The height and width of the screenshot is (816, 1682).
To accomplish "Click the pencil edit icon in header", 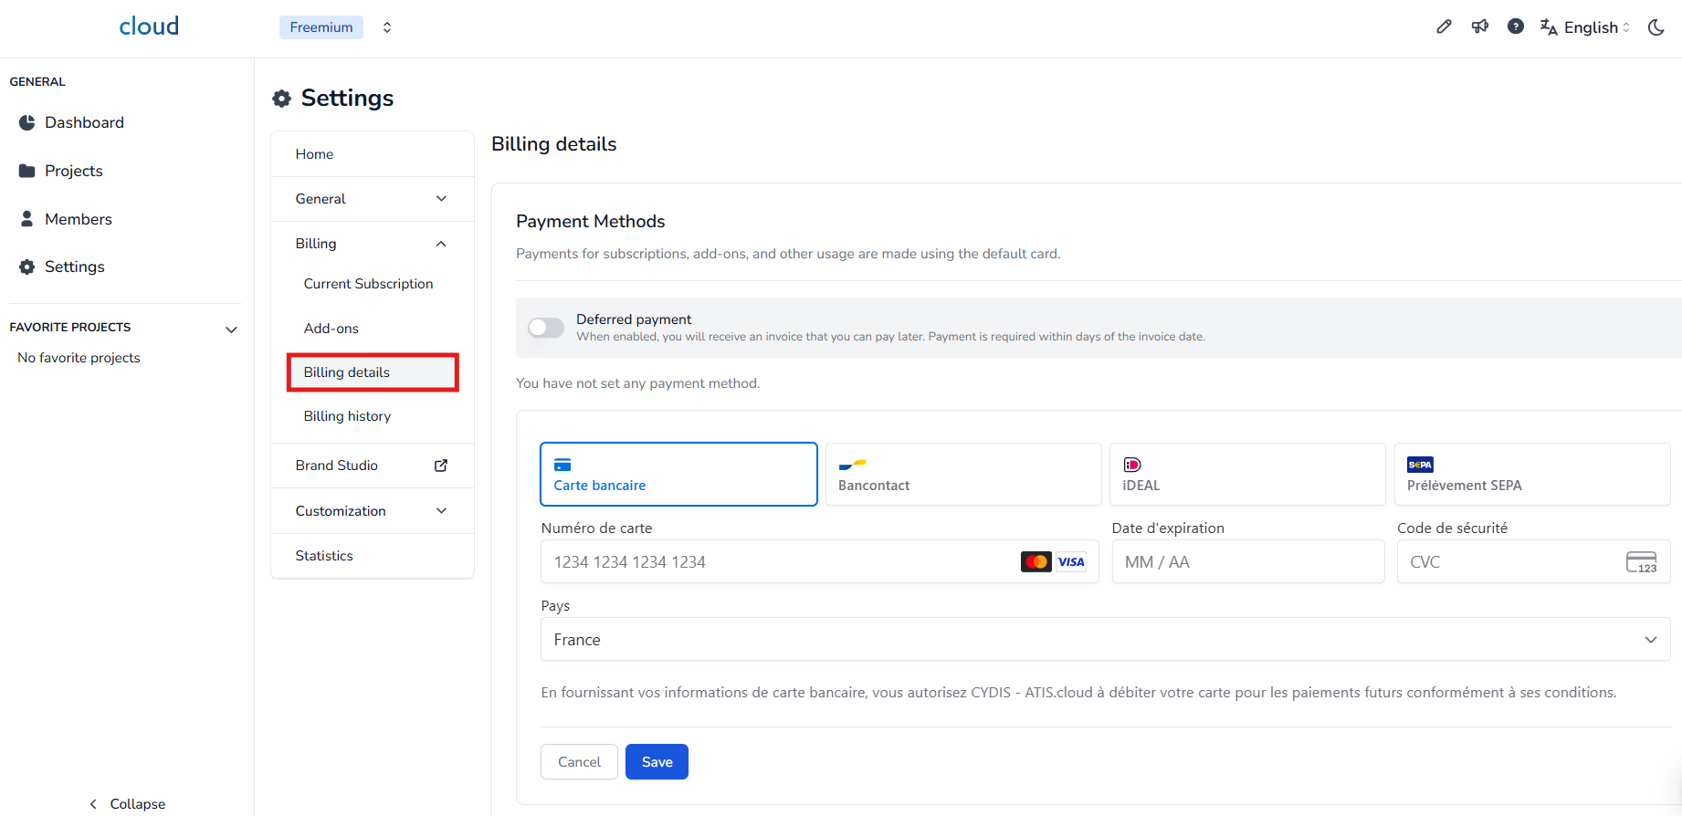I will coord(1444,27).
